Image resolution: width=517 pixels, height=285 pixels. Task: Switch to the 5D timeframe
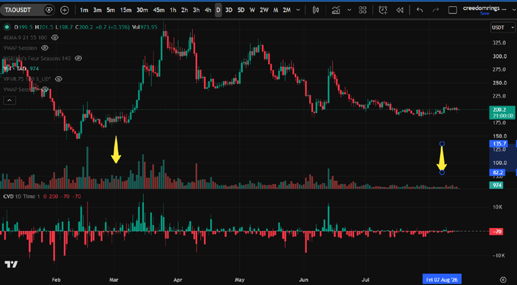(241, 10)
